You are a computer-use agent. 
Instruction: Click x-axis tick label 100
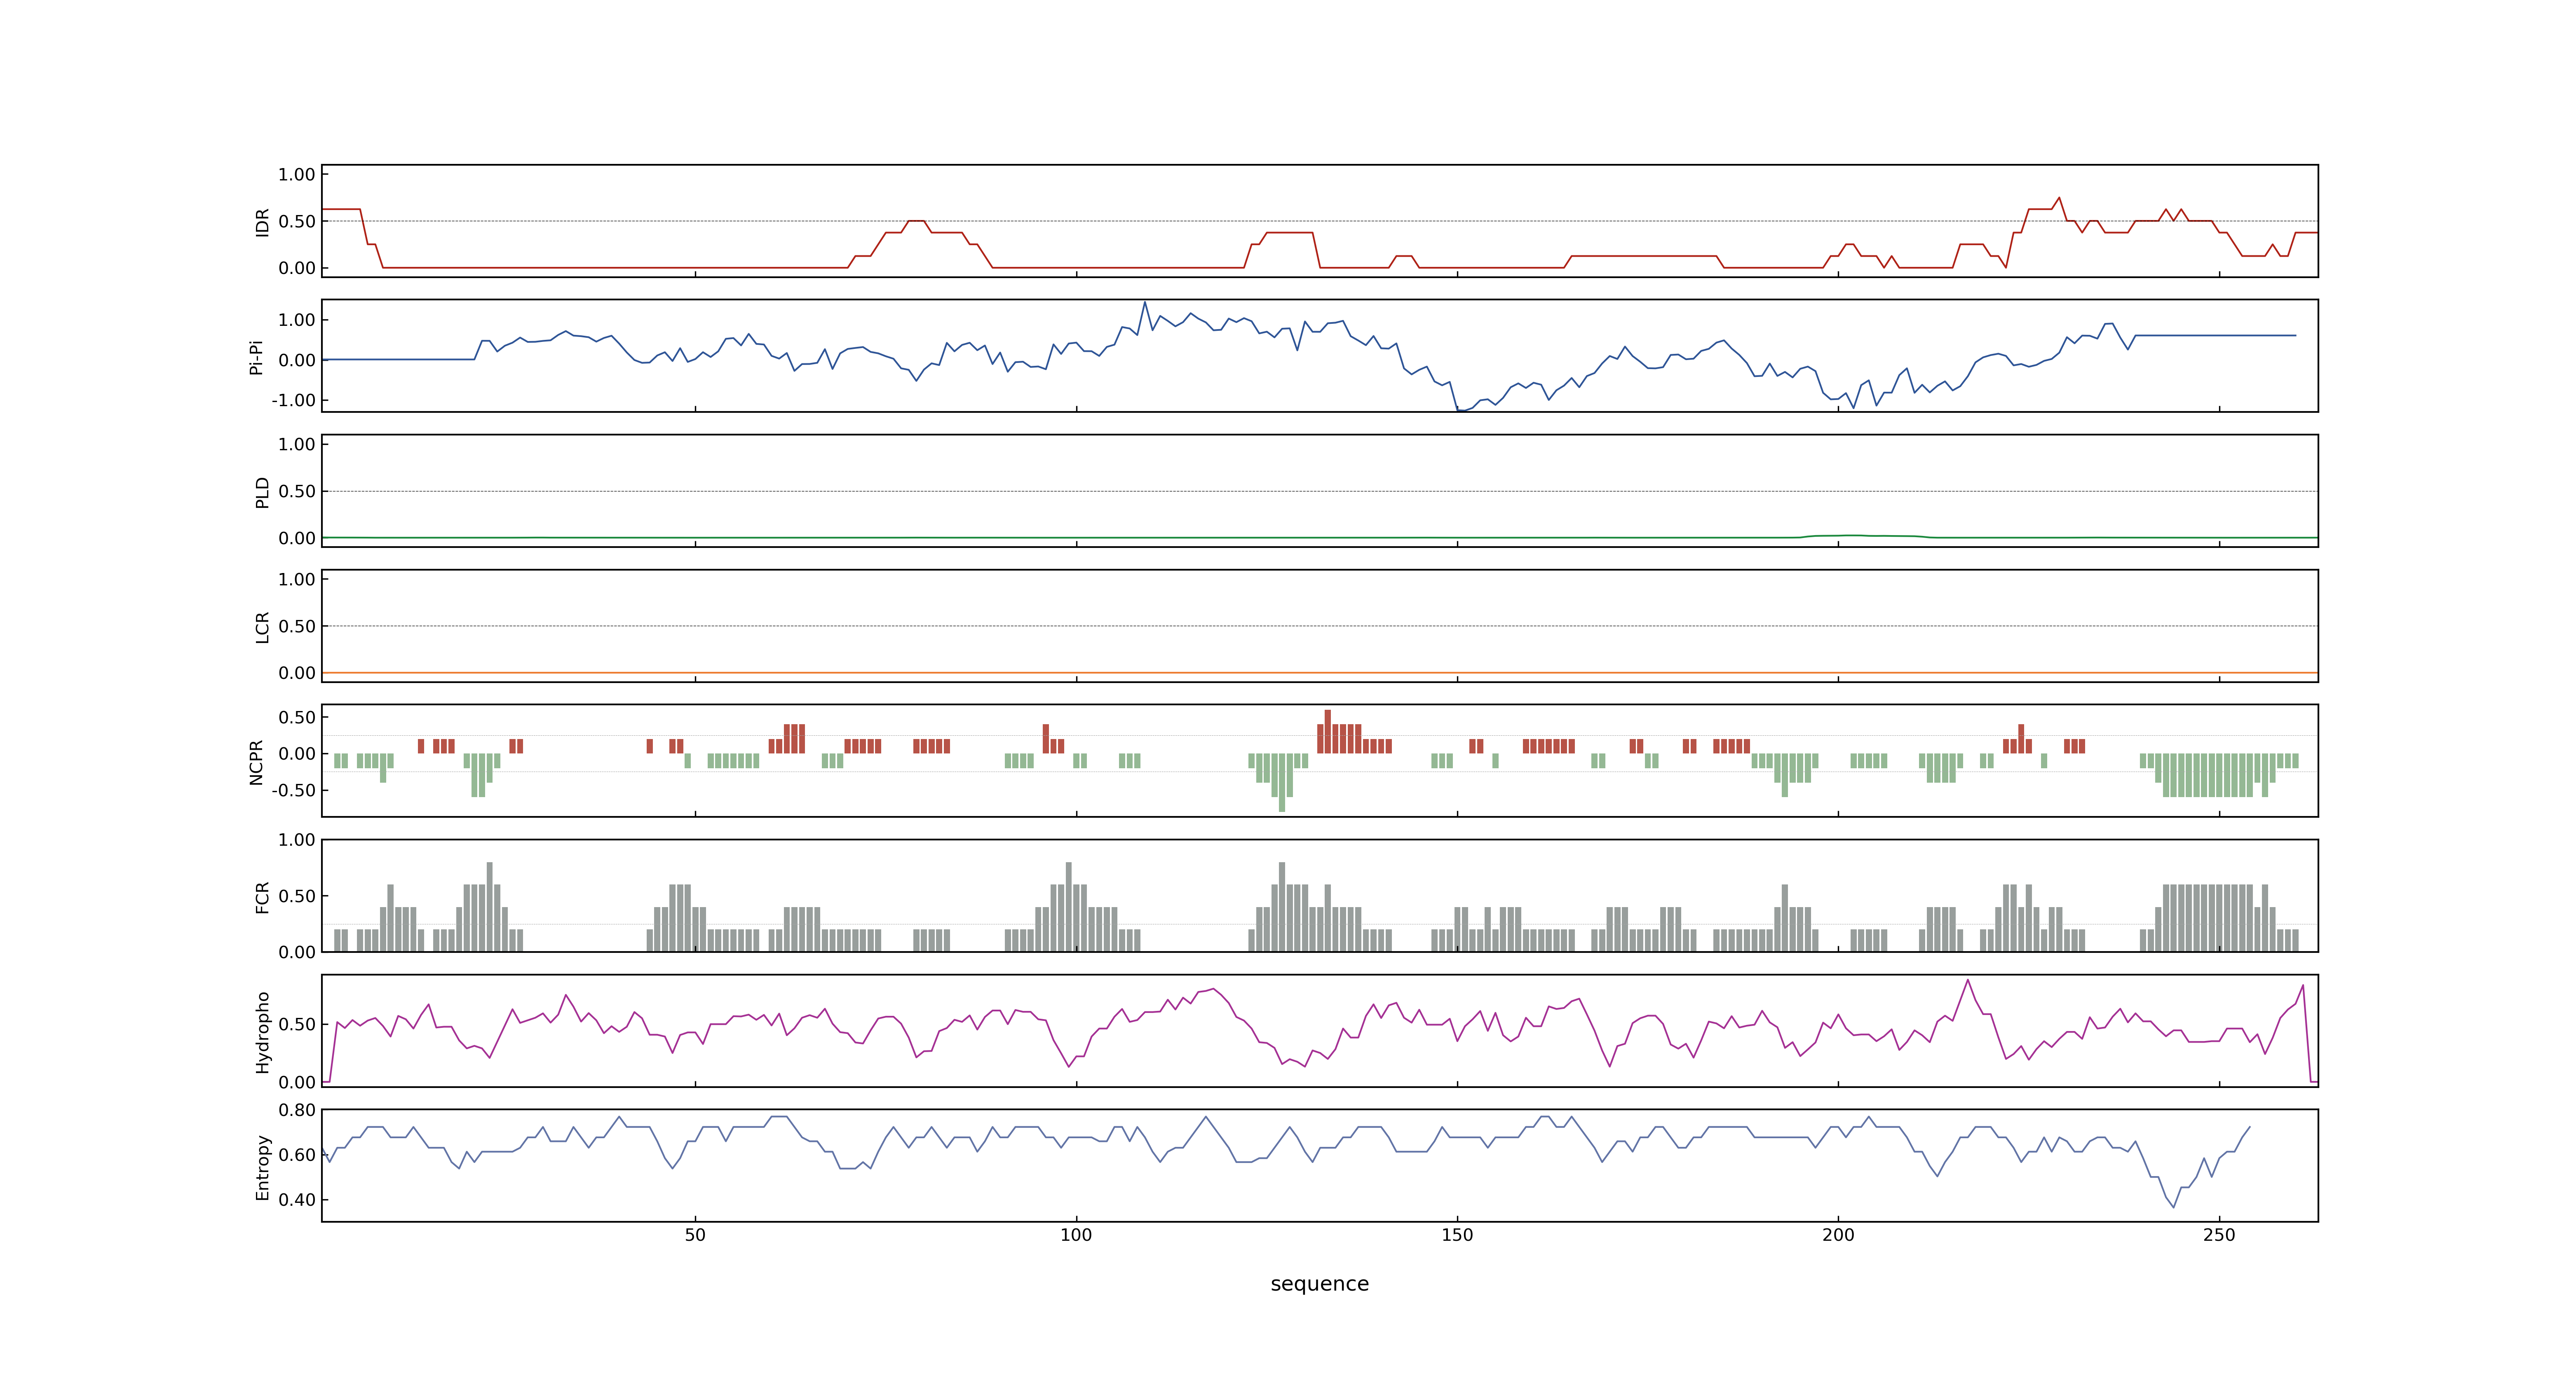pyautogui.click(x=1076, y=1235)
